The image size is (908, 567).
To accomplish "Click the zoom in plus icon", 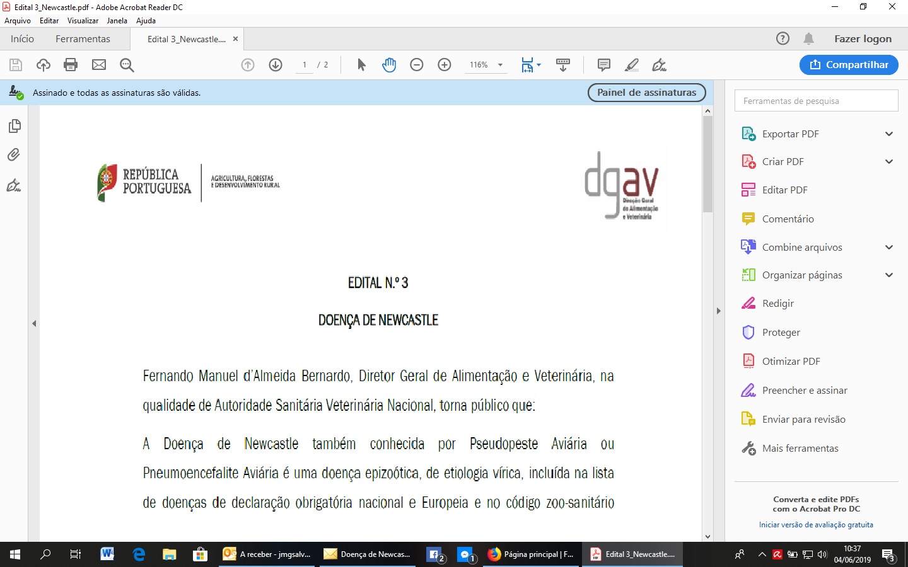I will [445, 65].
